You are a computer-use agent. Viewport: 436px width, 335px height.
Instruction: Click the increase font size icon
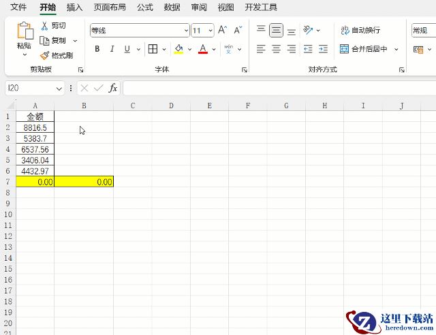click(x=223, y=30)
